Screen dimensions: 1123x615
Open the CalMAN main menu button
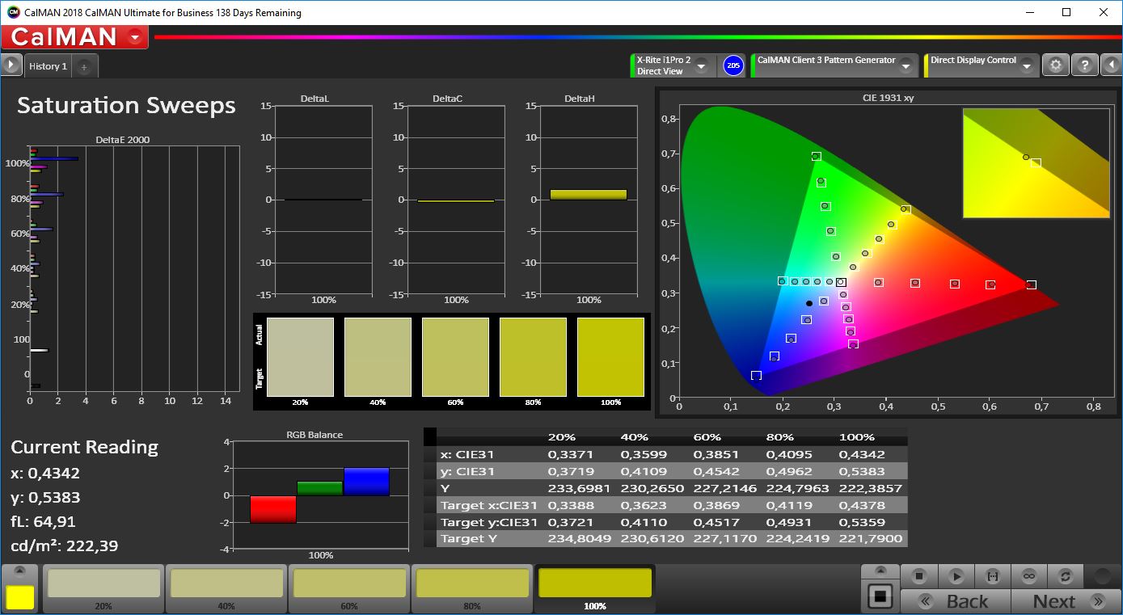click(74, 36)
